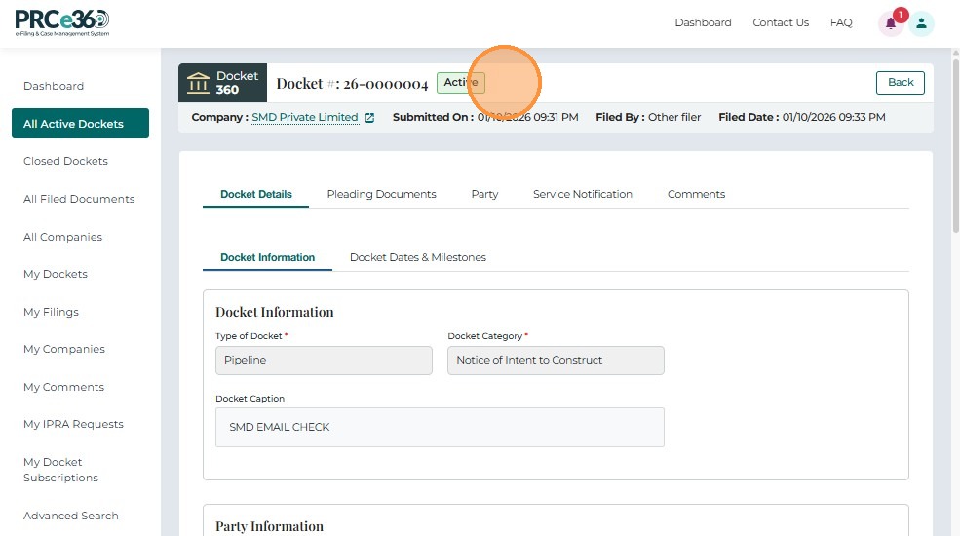Switch to the Docket Details tab
This screenshot has height=536, width=960.
tap(256, 195)
